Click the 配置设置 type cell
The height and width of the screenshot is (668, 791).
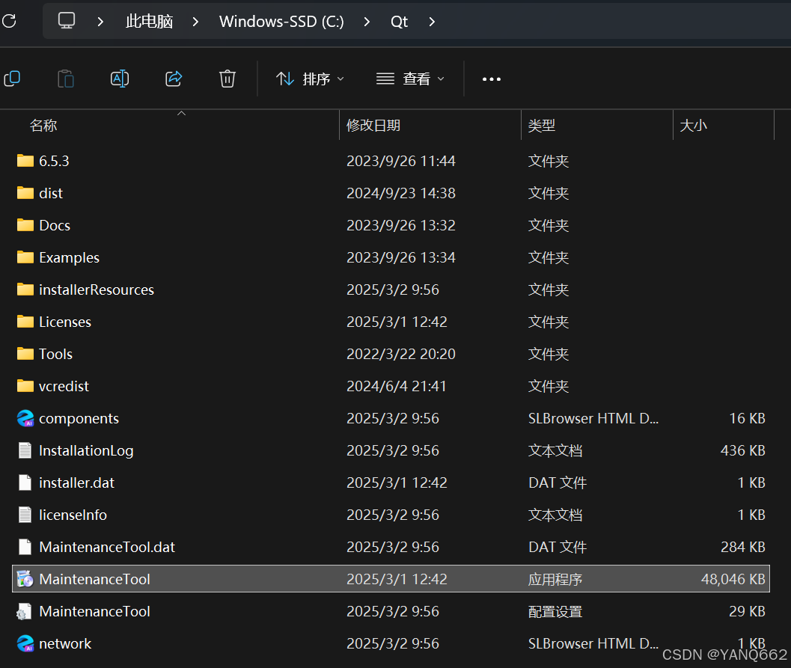click(555, 612)
